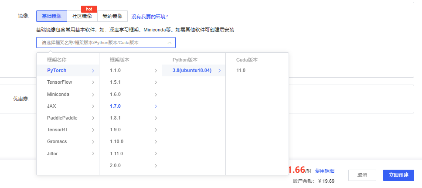The height and width of the screenshot is (188, 422).
Task: Open the 我的镜像 tab
Action: tap(112, 16)
